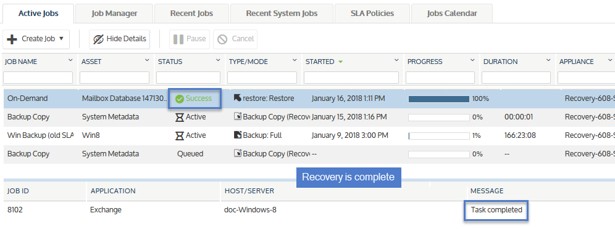Open the Jobs Calendar tab

452,14
